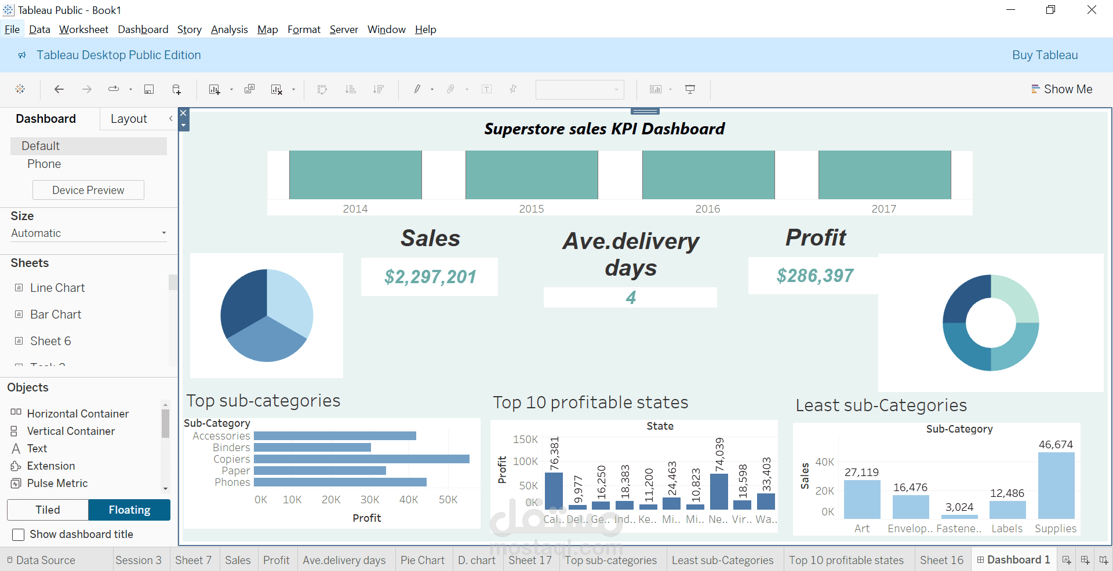Click the Highlight pen icon
This screenshot has width=1113, height=571.
pyautogui.click(x=417, y=89)
